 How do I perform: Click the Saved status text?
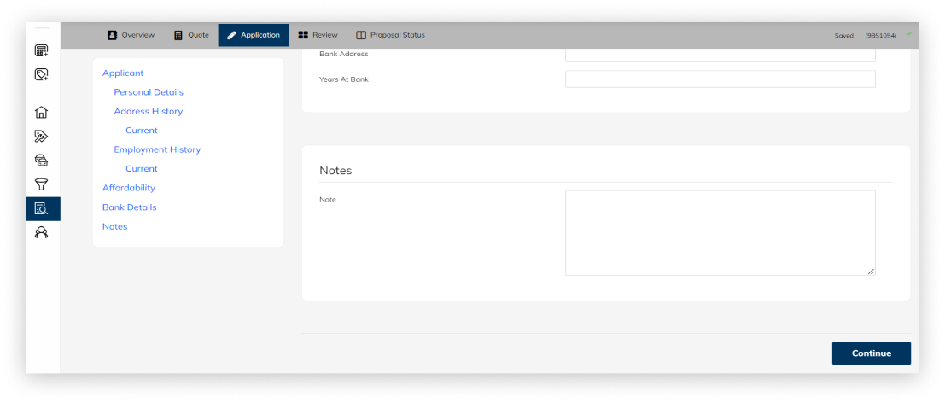843,36
